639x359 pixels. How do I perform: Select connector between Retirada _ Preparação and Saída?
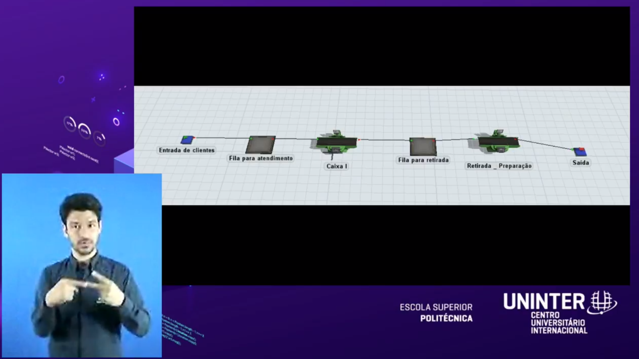tap(546, 144)
